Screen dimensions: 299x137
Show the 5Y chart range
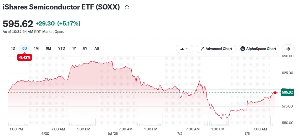pyautogui.click(x=85, y=48)
